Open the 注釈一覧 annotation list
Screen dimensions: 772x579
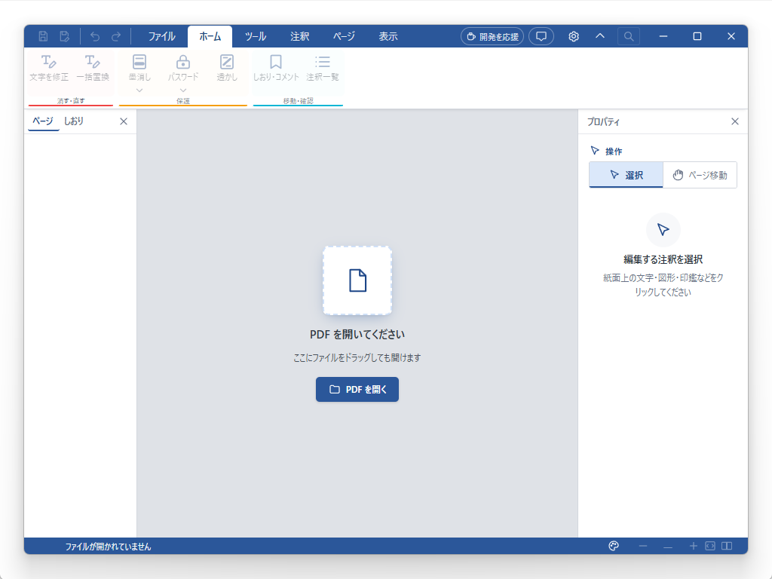[323, 68]
